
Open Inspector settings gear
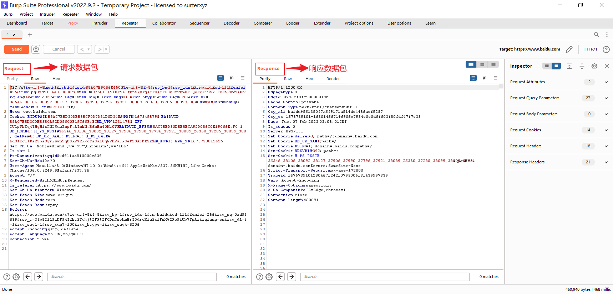(594, 66)
